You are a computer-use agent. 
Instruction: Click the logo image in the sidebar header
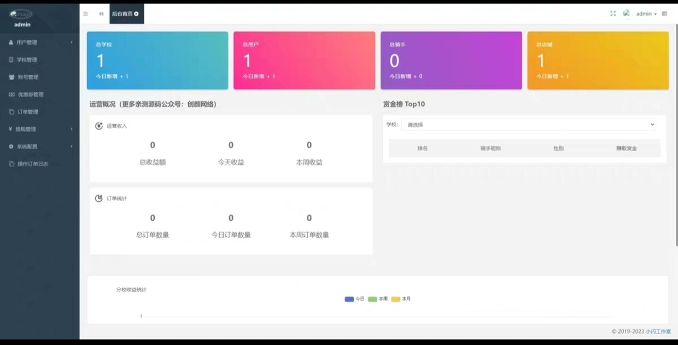[21, 14]
